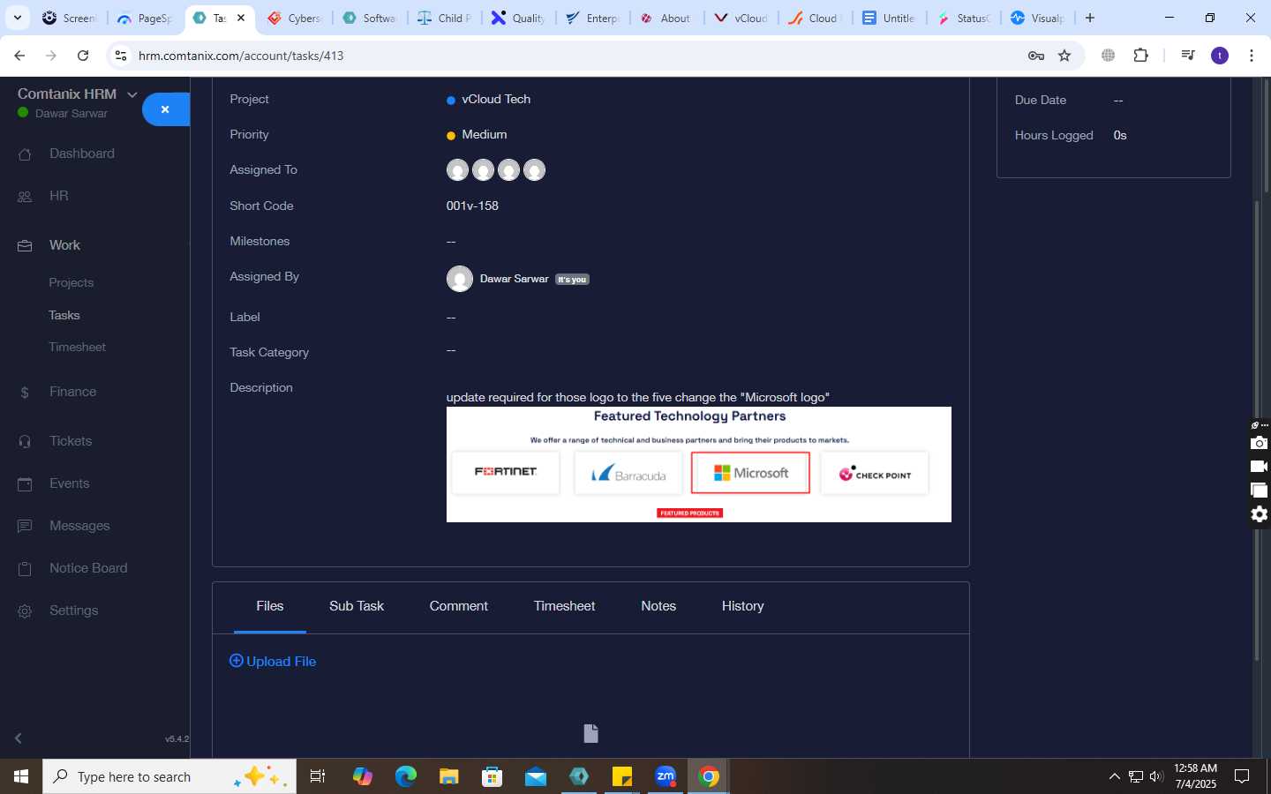Viewport: 1271px width, 794px height.
Task: Open the HR section in sidebar
Action: click(x=58, y=196)
